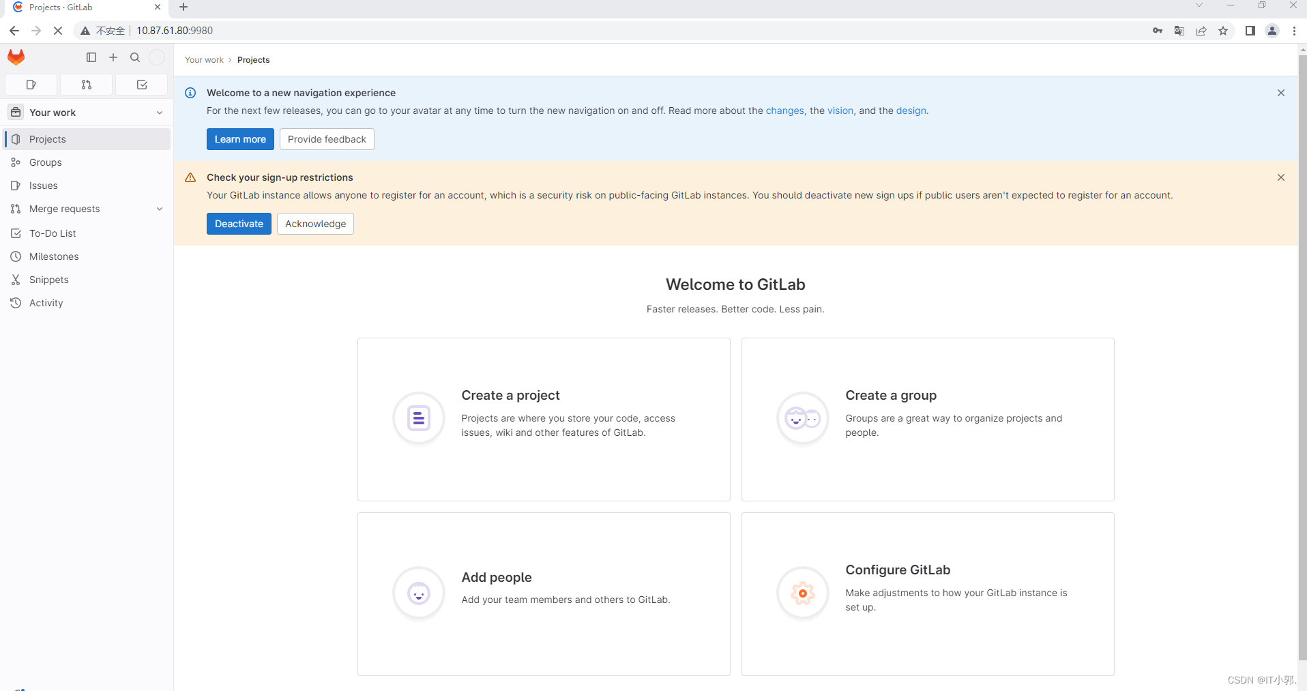Viewport: 1307px width, 691px height.
Task: Click the Add people icon
Action: [x=419, y=593]
